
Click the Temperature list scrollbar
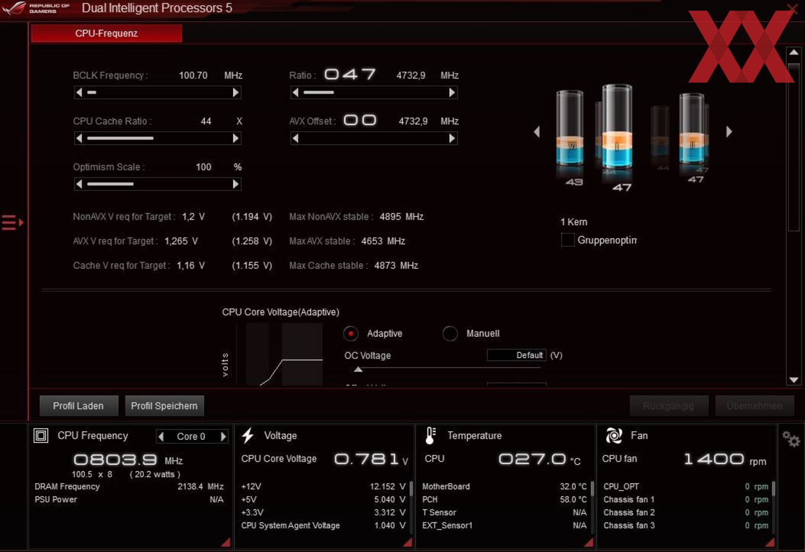point(593,489)
